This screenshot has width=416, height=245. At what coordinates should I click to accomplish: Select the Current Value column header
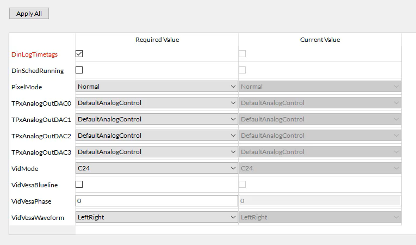[x=320, y=40]
